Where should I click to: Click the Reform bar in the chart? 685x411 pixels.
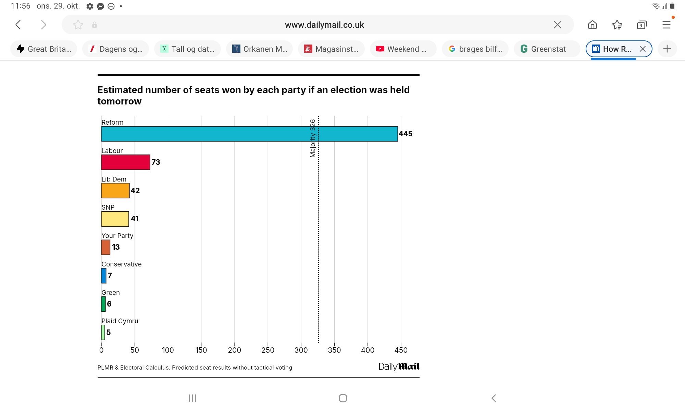click(x=249, y=134)
